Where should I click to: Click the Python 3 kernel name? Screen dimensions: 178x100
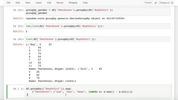click(165, 3)
